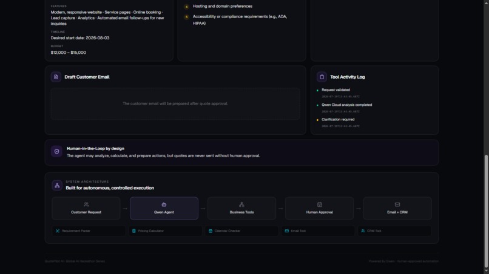Click the Email Tool envelope icon
This screenshot has width=489, height=274.
(x=286, y=231)
